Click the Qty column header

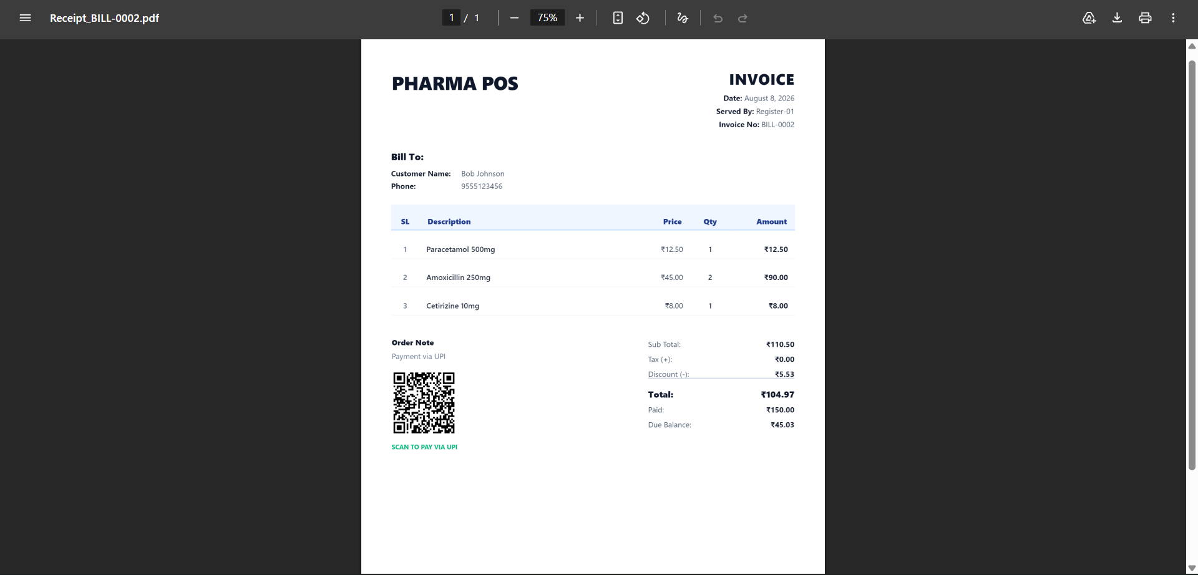(710, 222)
